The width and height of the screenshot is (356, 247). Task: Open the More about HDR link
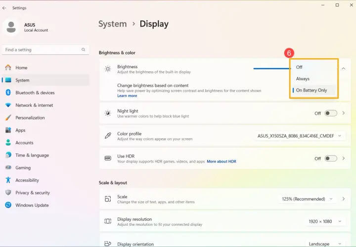[222, 162]
